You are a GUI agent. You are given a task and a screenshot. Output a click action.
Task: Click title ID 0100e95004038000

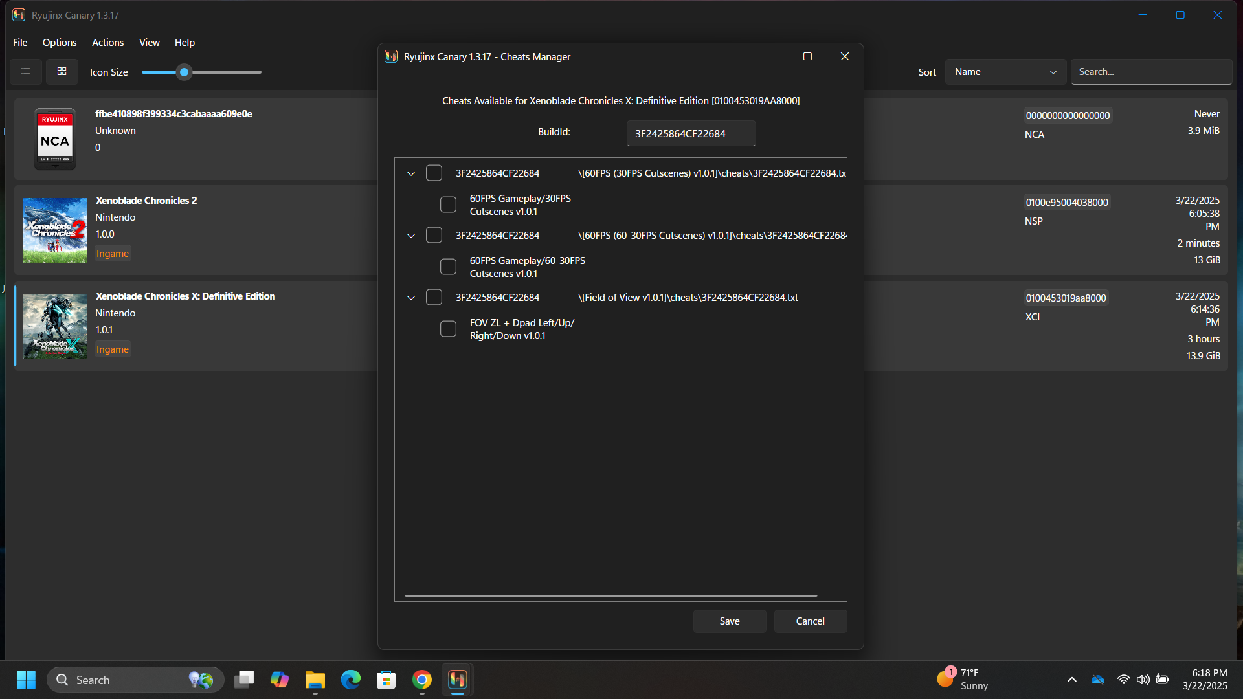[x=1067, y=203]
